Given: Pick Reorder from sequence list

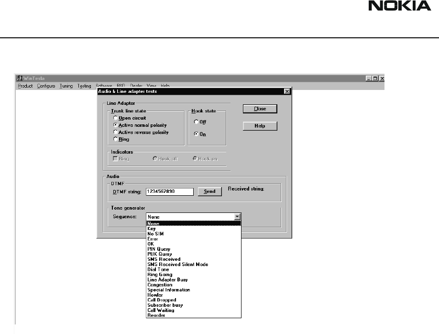Looking at the screenshot, I should [194, 315].
